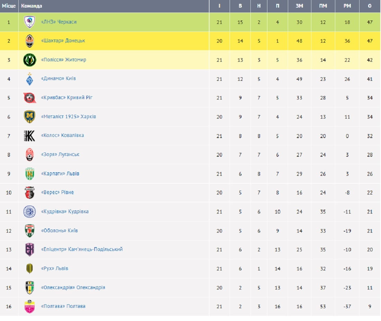Click the Polissya Zhytomyr club logo
Viewport: 381px width, 321px height.
29,60
